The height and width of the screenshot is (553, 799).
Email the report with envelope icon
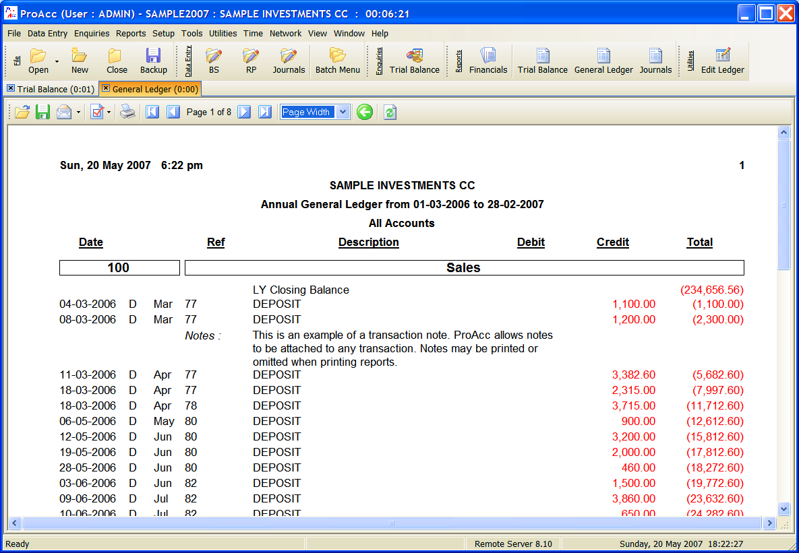[x=64, y=112]
